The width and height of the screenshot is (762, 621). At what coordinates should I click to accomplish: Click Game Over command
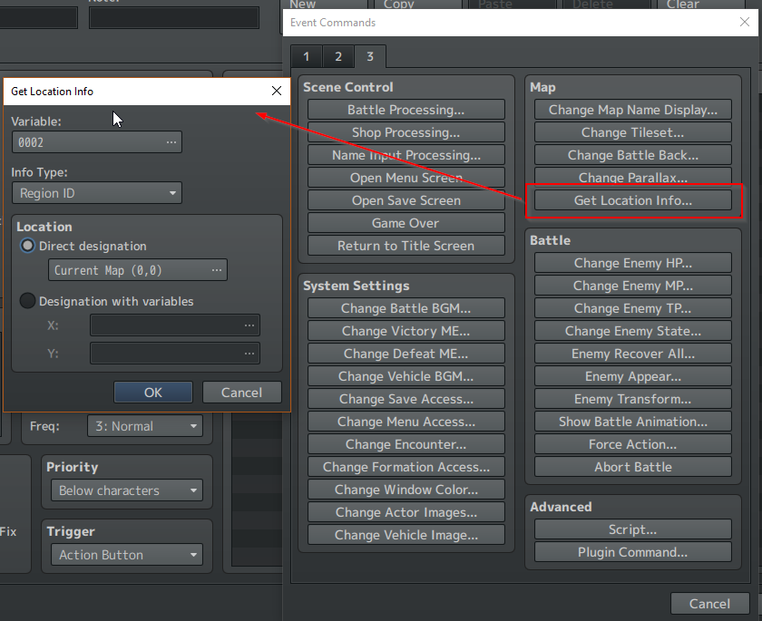pyautogui.click(x=405, y=223)
